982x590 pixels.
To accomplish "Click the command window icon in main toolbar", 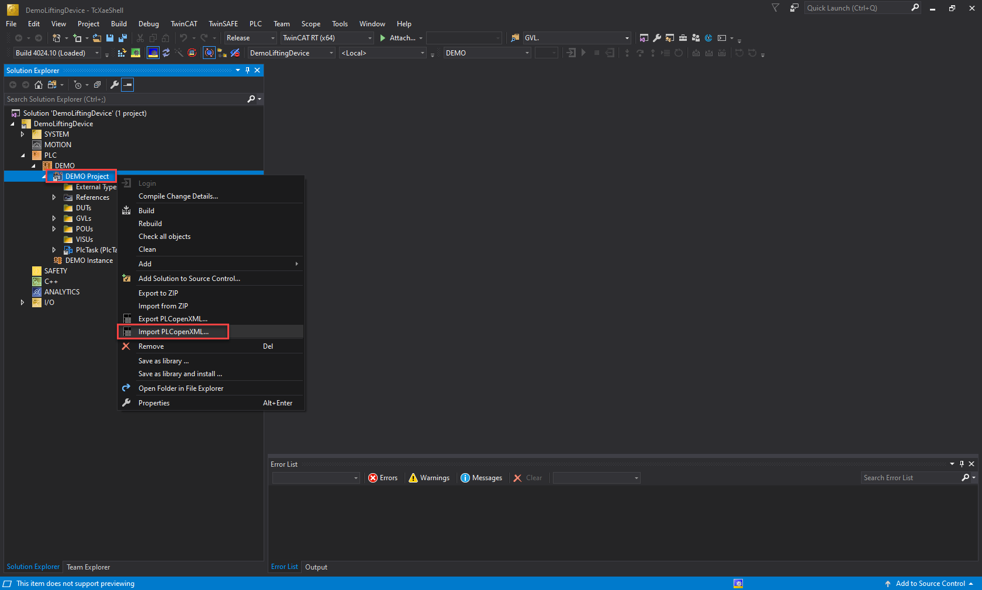I will pos(722,38).
